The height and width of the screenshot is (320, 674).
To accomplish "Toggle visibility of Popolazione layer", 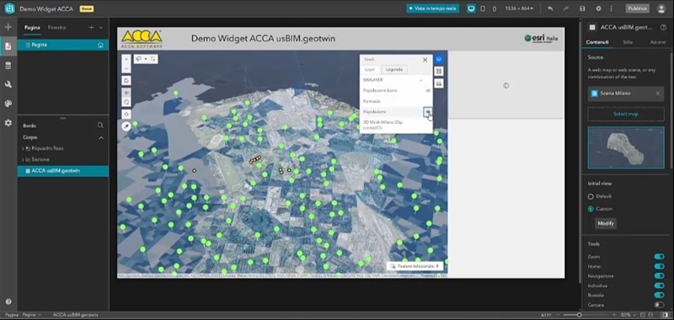I will pos(428,112).
